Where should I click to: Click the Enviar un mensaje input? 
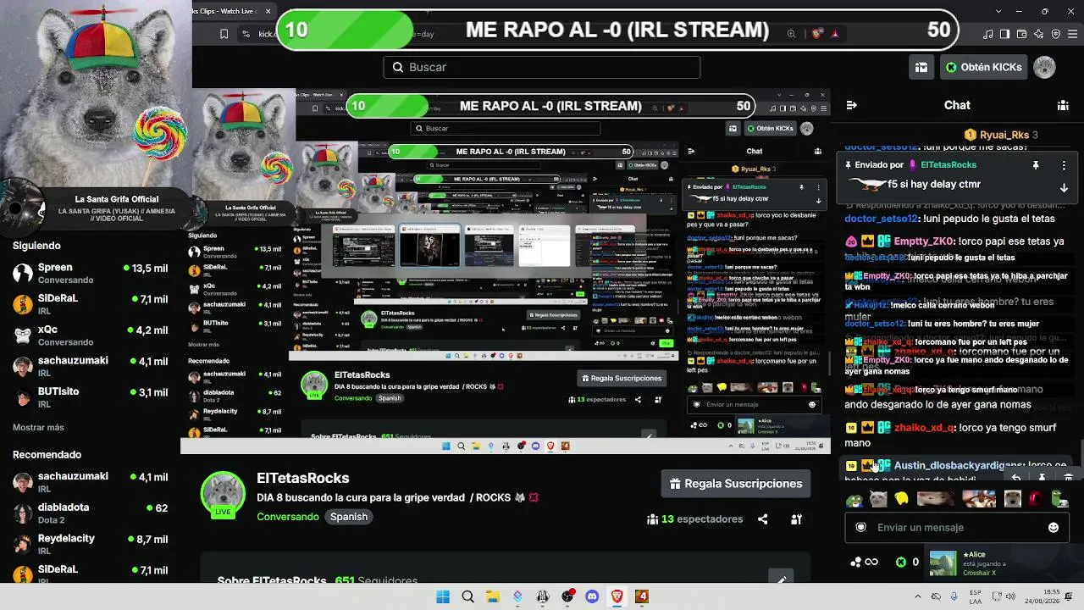[957, 527]
